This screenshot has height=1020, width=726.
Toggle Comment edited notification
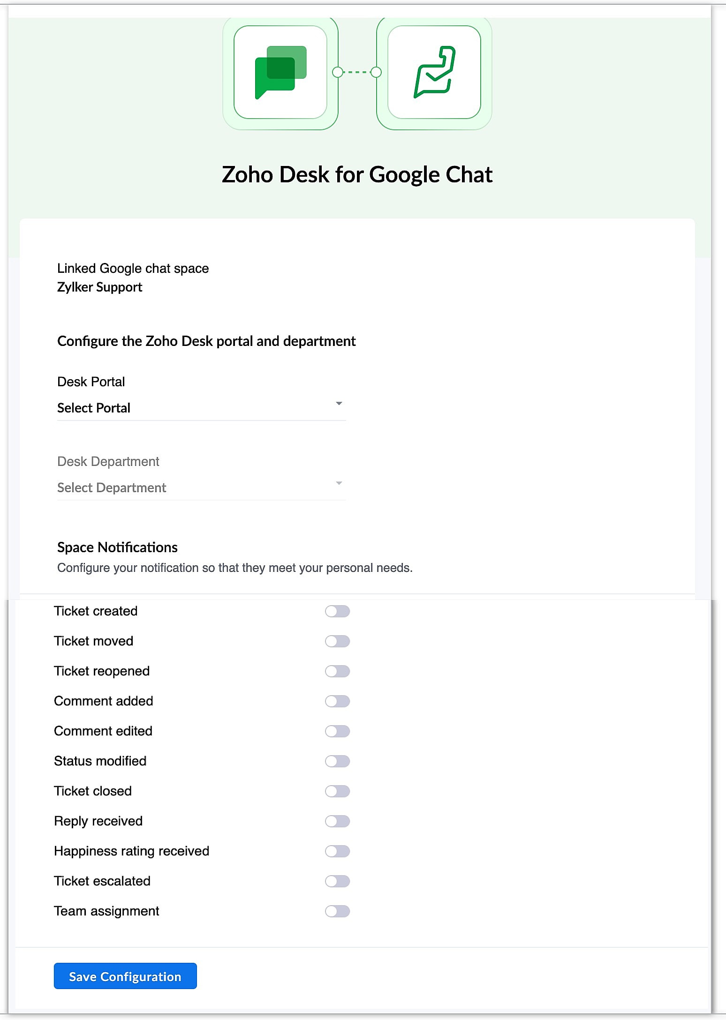337,731
